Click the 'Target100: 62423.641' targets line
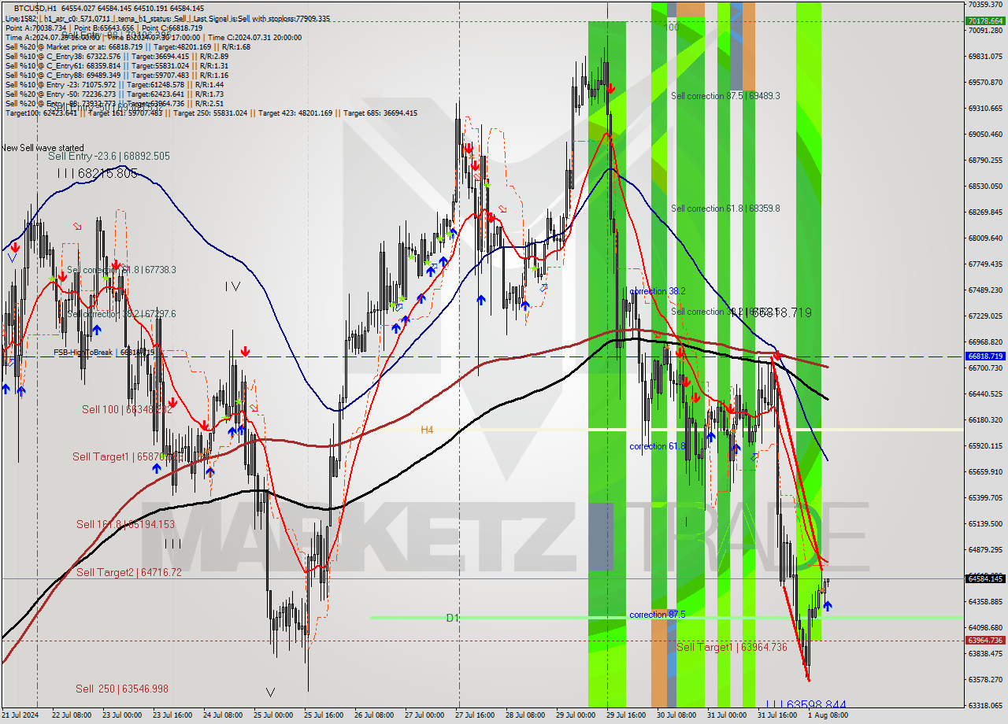This screenshot has height=724, width=1008. [211, 113]
